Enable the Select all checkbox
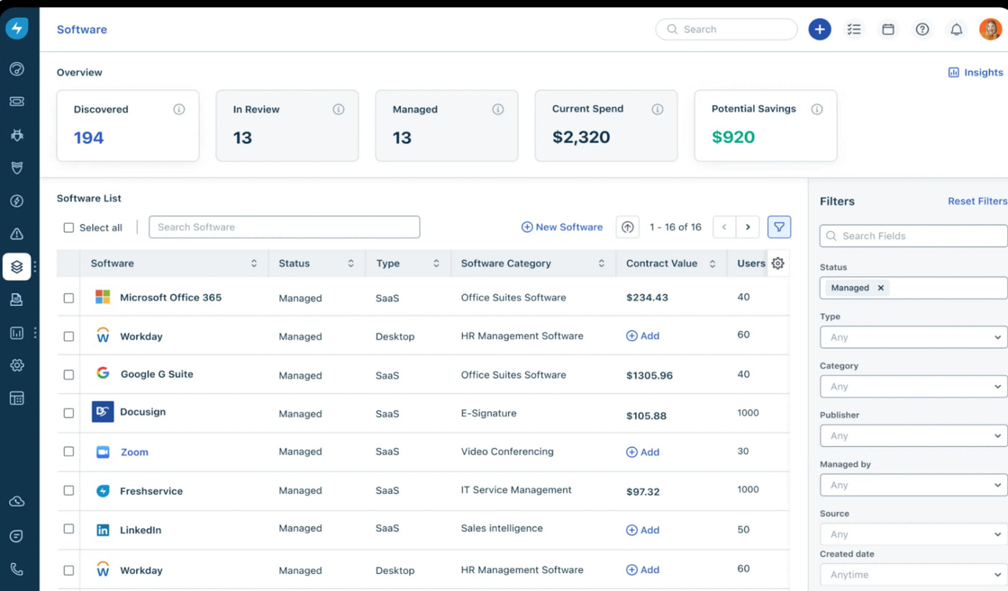 68,227
